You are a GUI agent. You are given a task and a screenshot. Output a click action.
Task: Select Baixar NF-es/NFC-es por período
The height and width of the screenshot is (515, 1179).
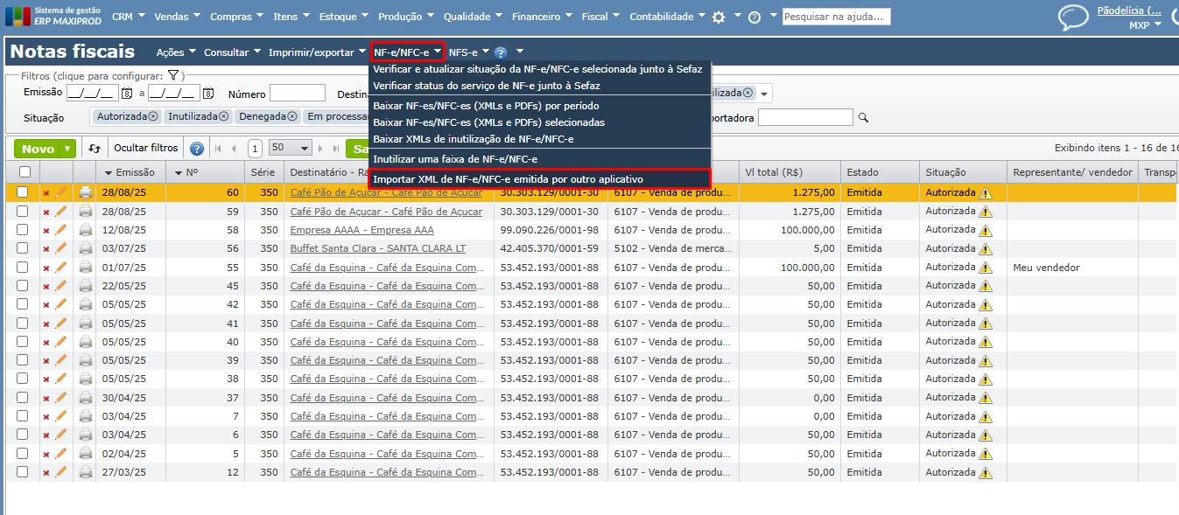(486, 106)
